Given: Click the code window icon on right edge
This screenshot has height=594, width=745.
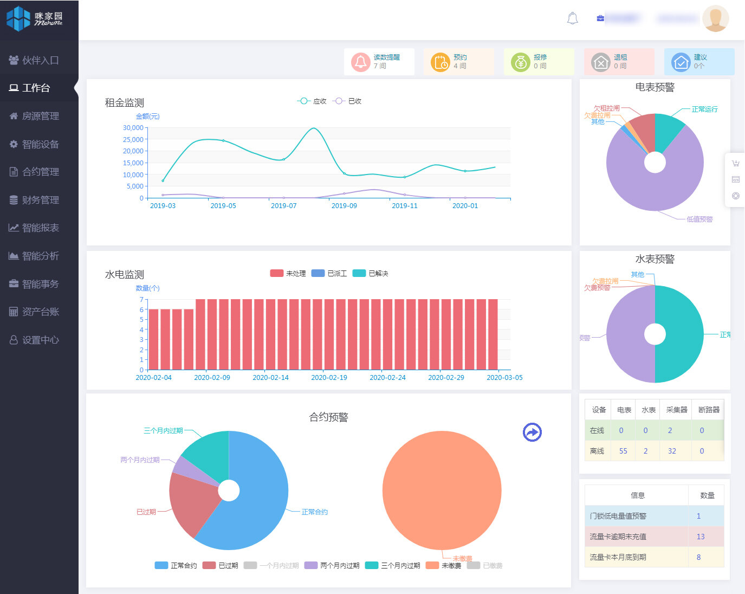Looking at the screenshot, I should (735, 179).
